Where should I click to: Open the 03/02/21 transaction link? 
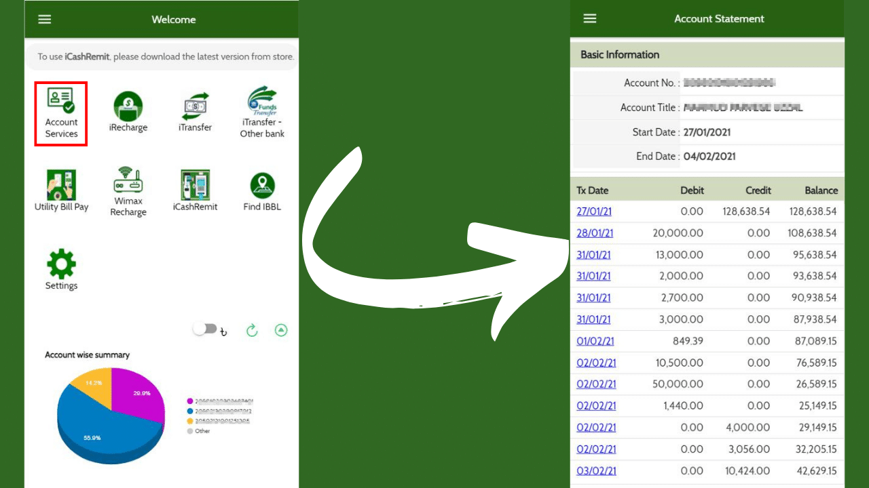click(x=596, y=471)
